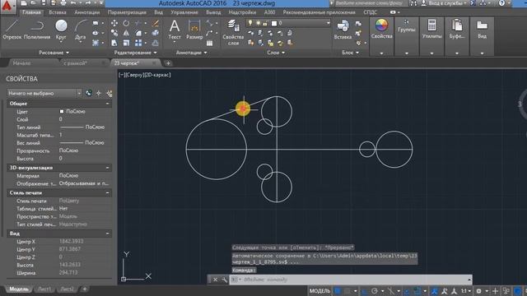Open 'Ничего не выбрано' selection dropdown
The image size is (527, 296).
point(44,93)
